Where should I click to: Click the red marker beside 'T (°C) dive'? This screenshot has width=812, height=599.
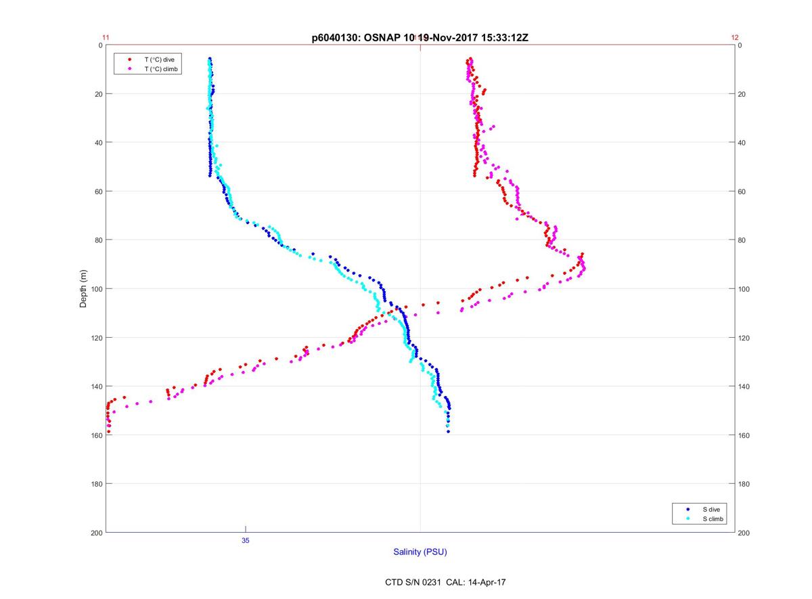pos(130,60)
